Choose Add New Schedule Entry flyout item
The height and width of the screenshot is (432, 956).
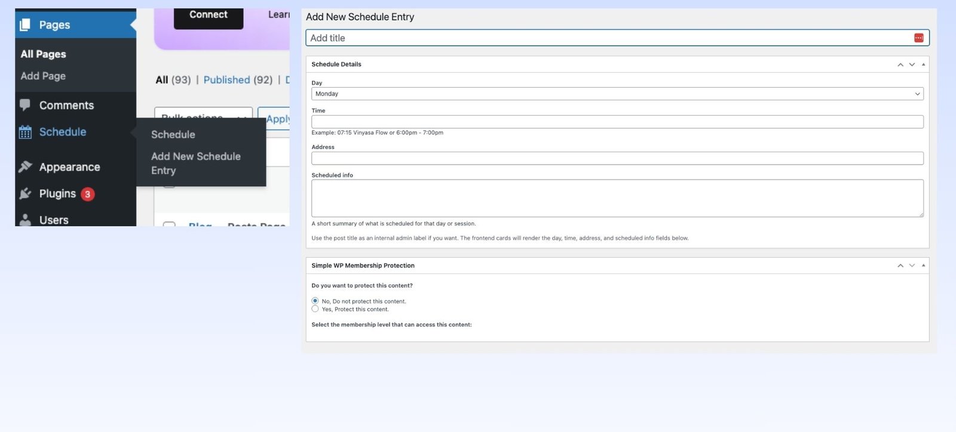pyautogui.click(x=196, y=163)
